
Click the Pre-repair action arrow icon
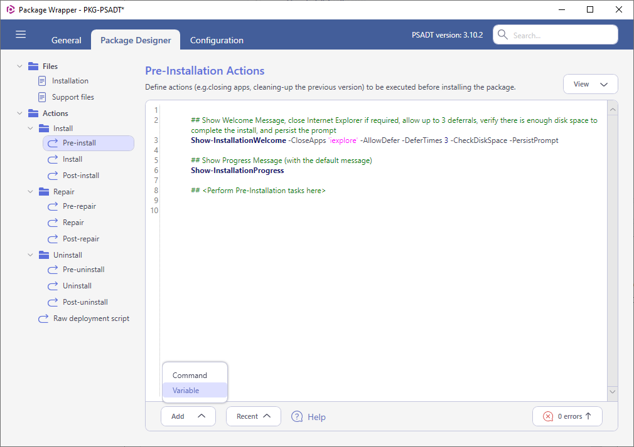tap(53, 206)
